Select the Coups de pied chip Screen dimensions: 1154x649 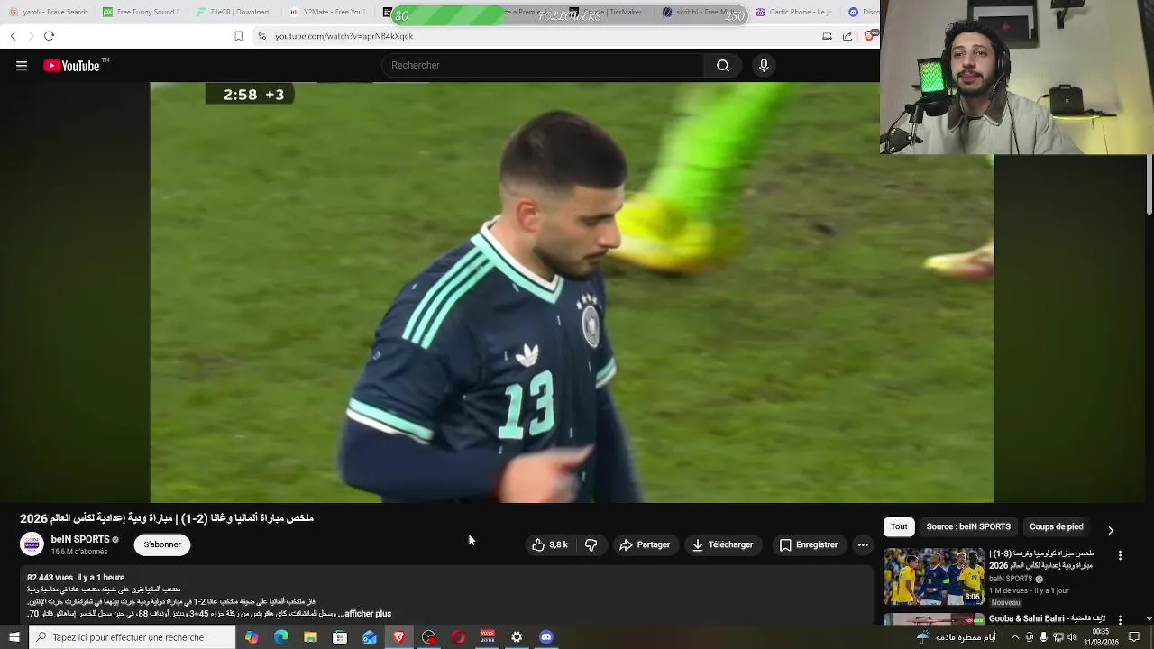(x=1056, y=526)
